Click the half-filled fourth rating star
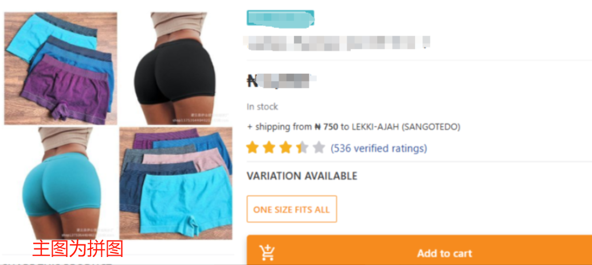 point(302,148)
